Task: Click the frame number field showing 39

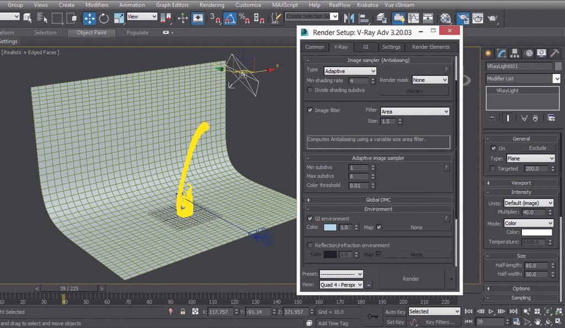Action: pyautogui.click(x=490, y=321)
